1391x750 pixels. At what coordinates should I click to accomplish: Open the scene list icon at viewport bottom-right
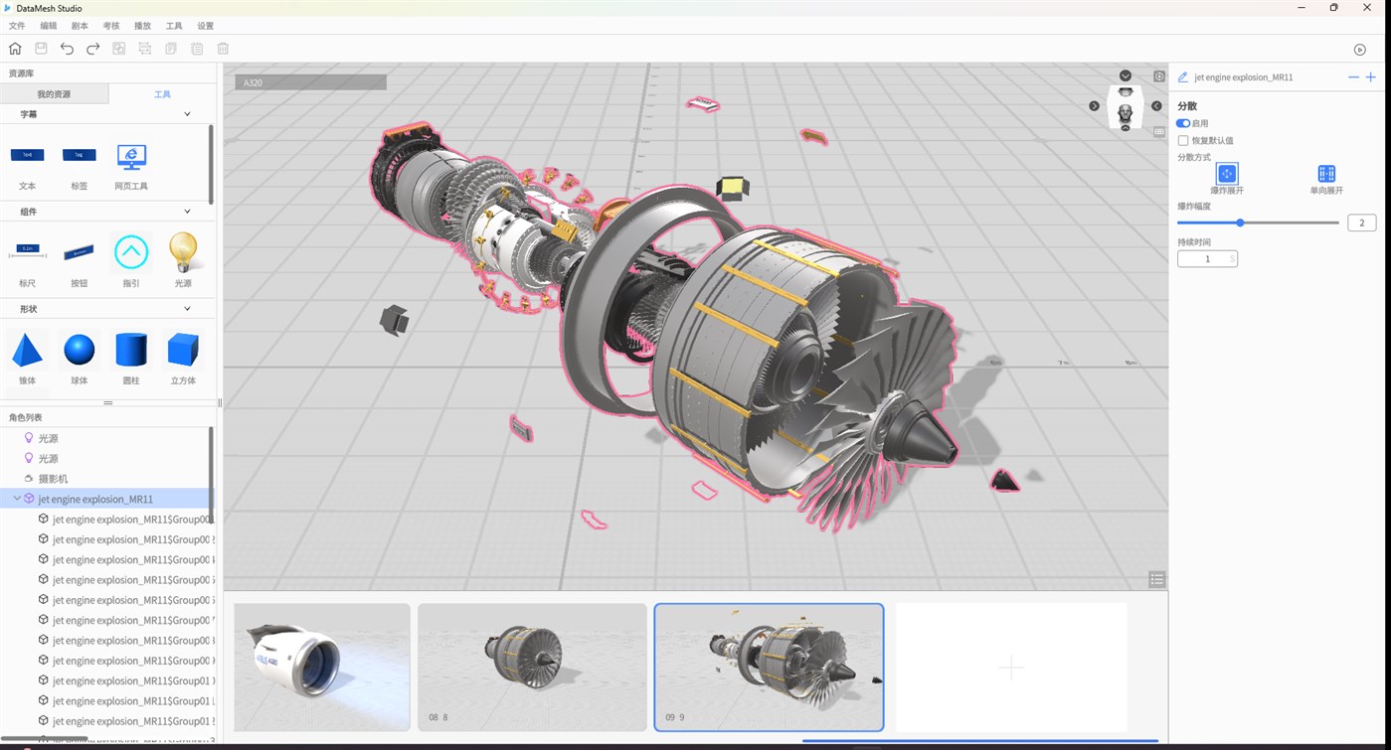[1156, 579]
